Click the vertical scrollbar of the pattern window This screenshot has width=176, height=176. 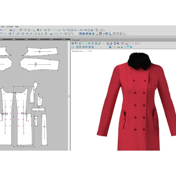pyautogui.click(x=69, y=95)
